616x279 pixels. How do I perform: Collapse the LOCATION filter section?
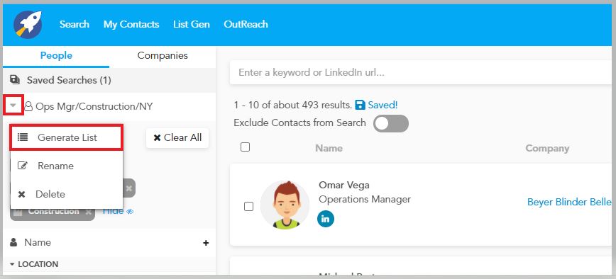pyautogui.click(x=13, y=264)
